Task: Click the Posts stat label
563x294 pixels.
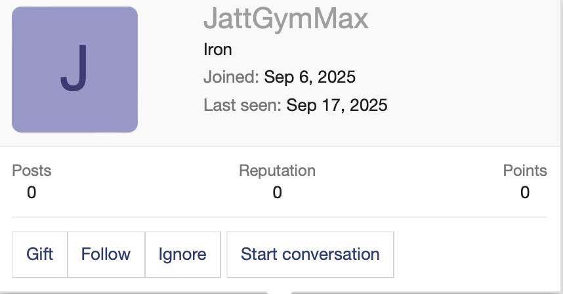Action: [31, 171]
